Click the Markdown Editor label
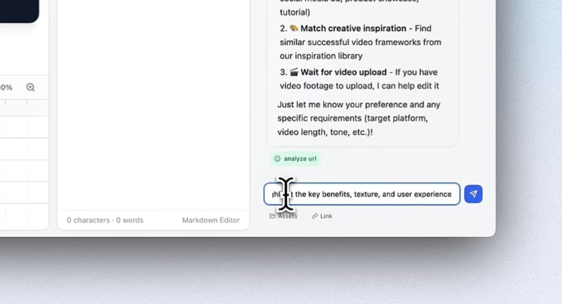 pyautogui.click(x=211, y=220)
